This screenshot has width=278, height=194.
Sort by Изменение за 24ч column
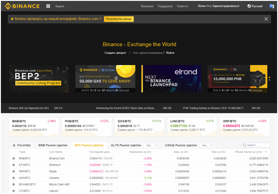tap(140, 152)
